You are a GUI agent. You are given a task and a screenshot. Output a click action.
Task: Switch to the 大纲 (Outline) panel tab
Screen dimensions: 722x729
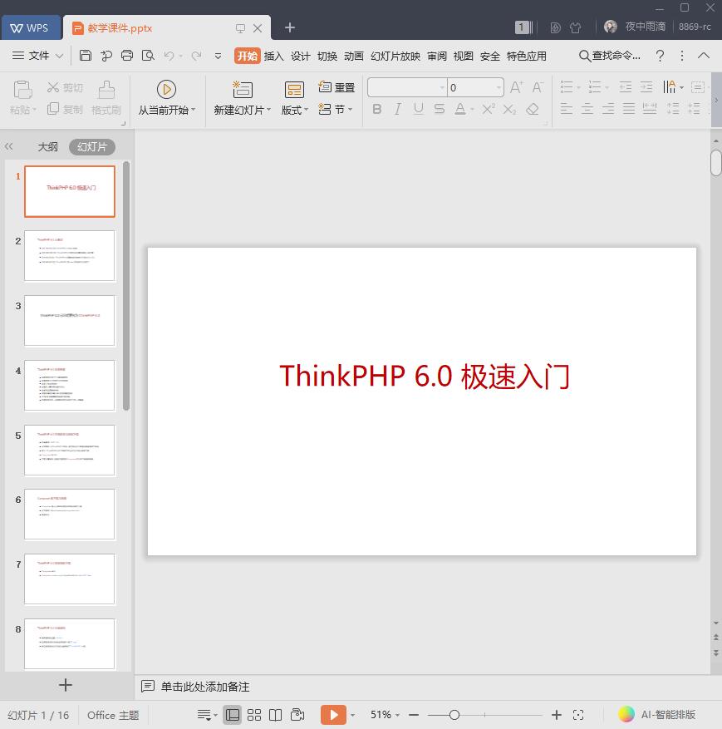click(x=47, y=145)
